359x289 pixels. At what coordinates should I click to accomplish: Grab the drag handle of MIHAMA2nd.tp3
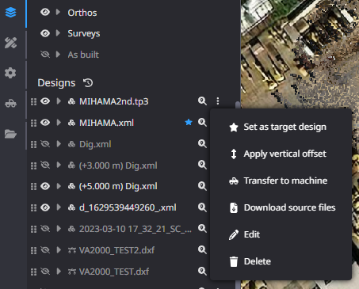click(33, 101)
